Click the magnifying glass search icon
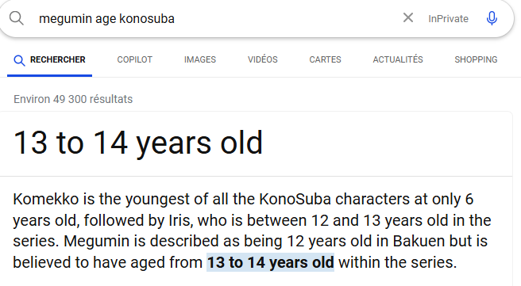Viewport: 521px width, 286px height. coord(16,18)
